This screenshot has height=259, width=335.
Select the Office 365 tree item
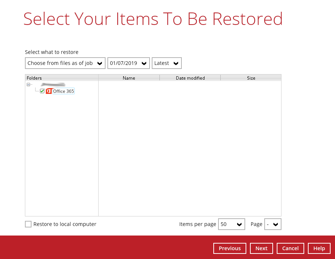(x=63, y=91)
